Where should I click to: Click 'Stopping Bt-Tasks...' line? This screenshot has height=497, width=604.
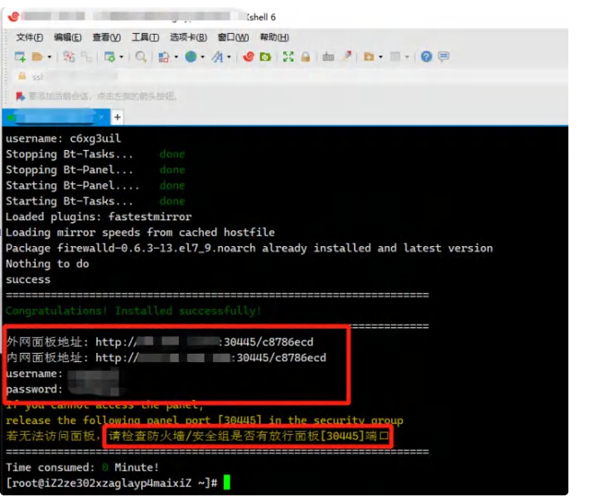[95, 154]
